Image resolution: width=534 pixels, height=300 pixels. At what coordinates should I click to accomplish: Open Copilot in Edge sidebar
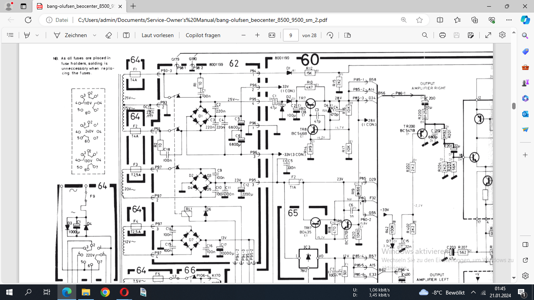point(525,20)
